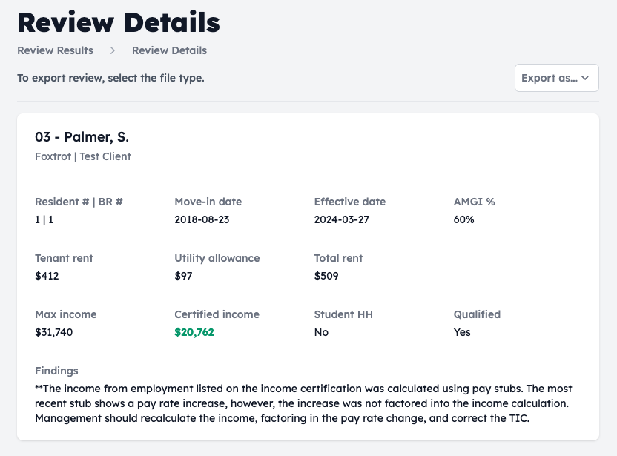Screen dimensions: 617x456
Task: Open the Export as... dropdown
Action: click(556, 77)
